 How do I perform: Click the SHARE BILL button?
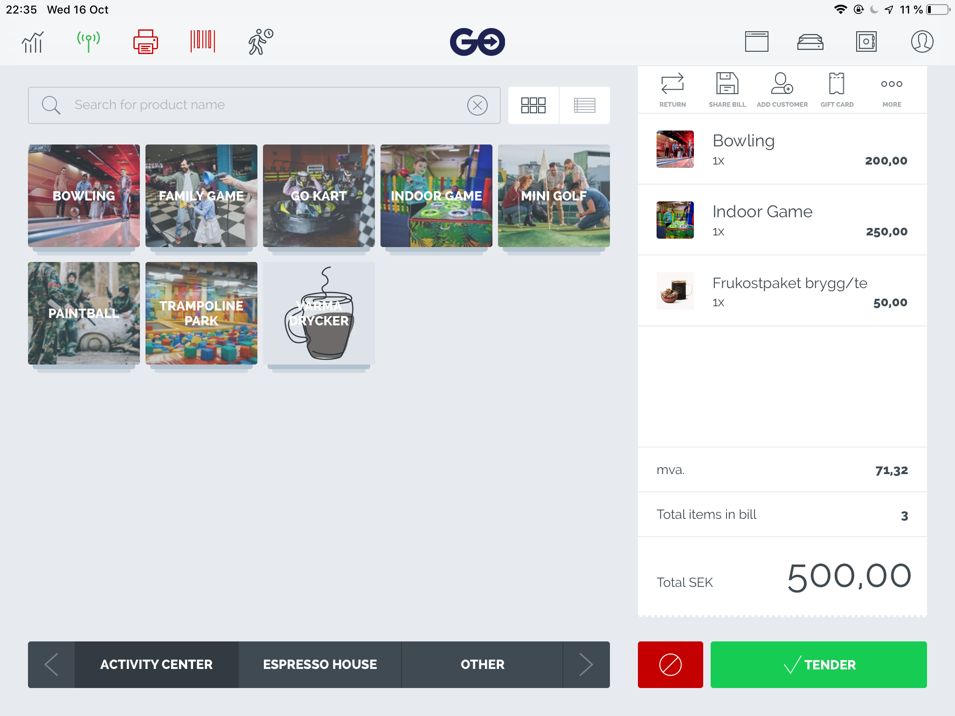click(727, 90)
